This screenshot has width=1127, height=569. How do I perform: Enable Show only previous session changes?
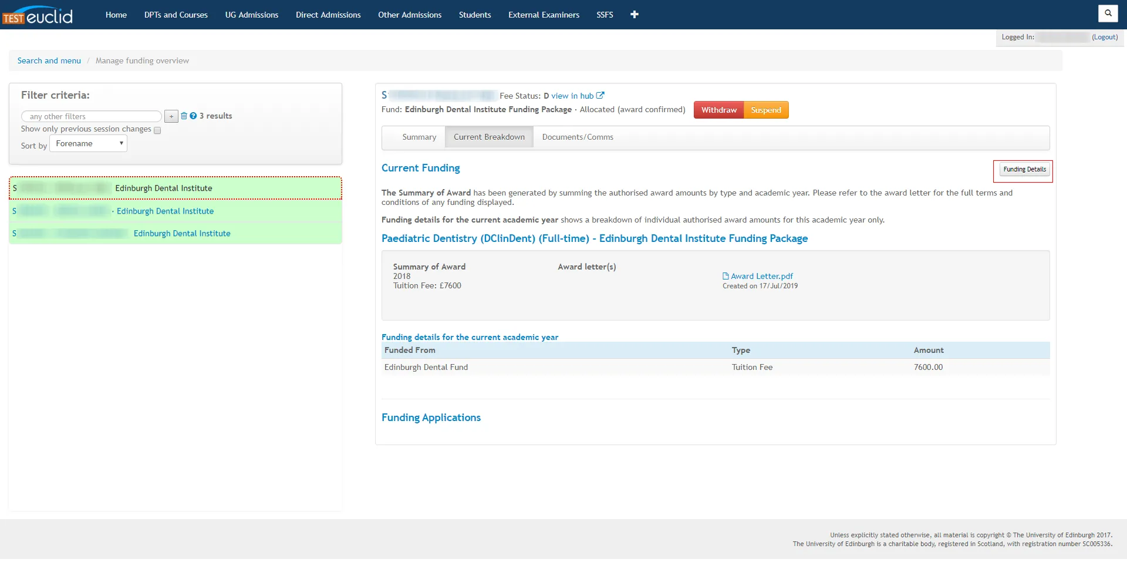point(157,130)
